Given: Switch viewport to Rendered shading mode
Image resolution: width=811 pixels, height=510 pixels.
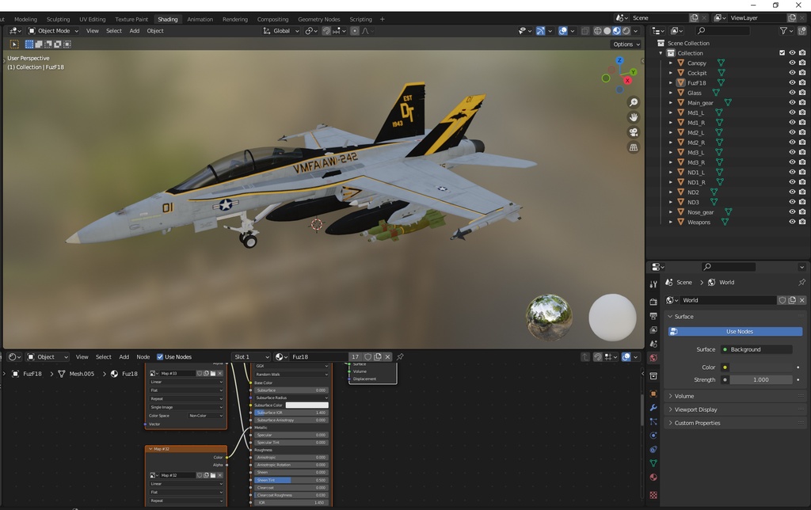Looking at the screenshot, I should point(626,30).
